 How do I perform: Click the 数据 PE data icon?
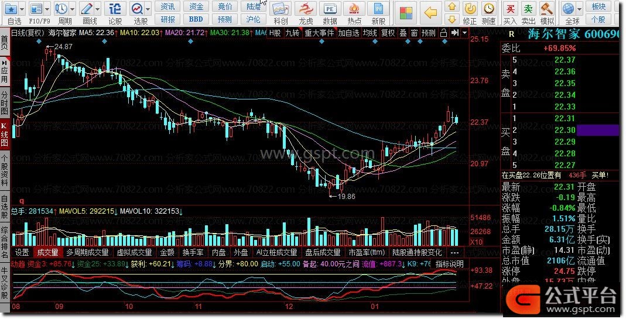(330, 9)
